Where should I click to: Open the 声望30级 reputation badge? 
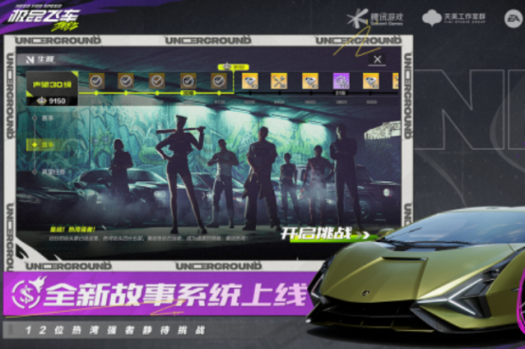point(52,84)
